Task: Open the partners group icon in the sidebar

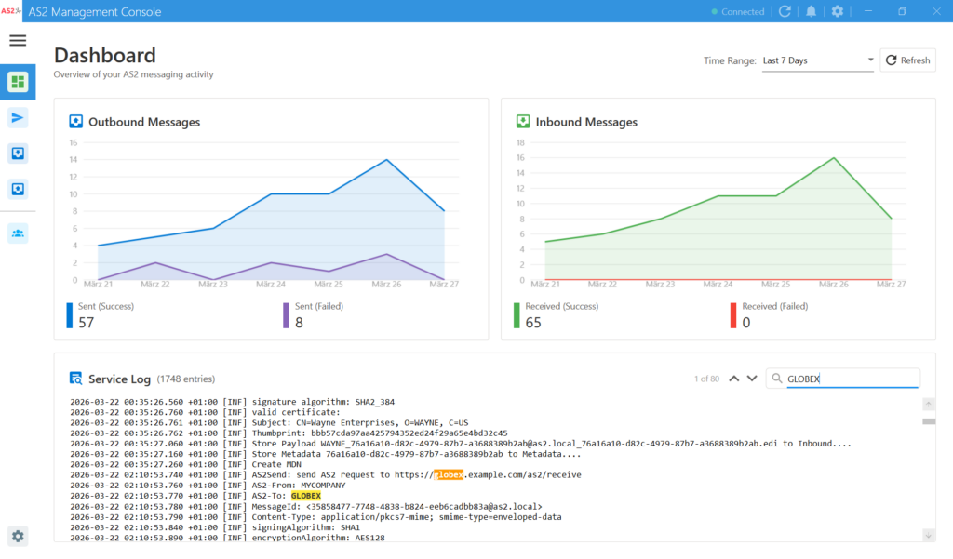Action: 18,233
